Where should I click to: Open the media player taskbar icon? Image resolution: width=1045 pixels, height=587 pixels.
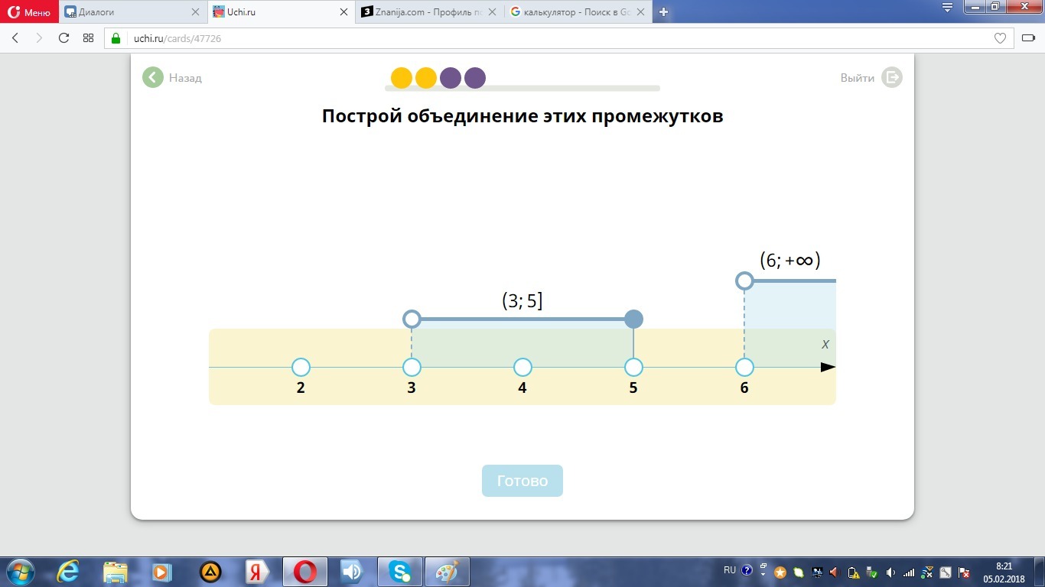(x=162, y=572)
